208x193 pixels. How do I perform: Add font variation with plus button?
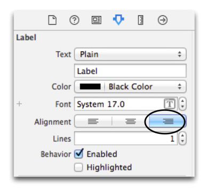(19, 103)
